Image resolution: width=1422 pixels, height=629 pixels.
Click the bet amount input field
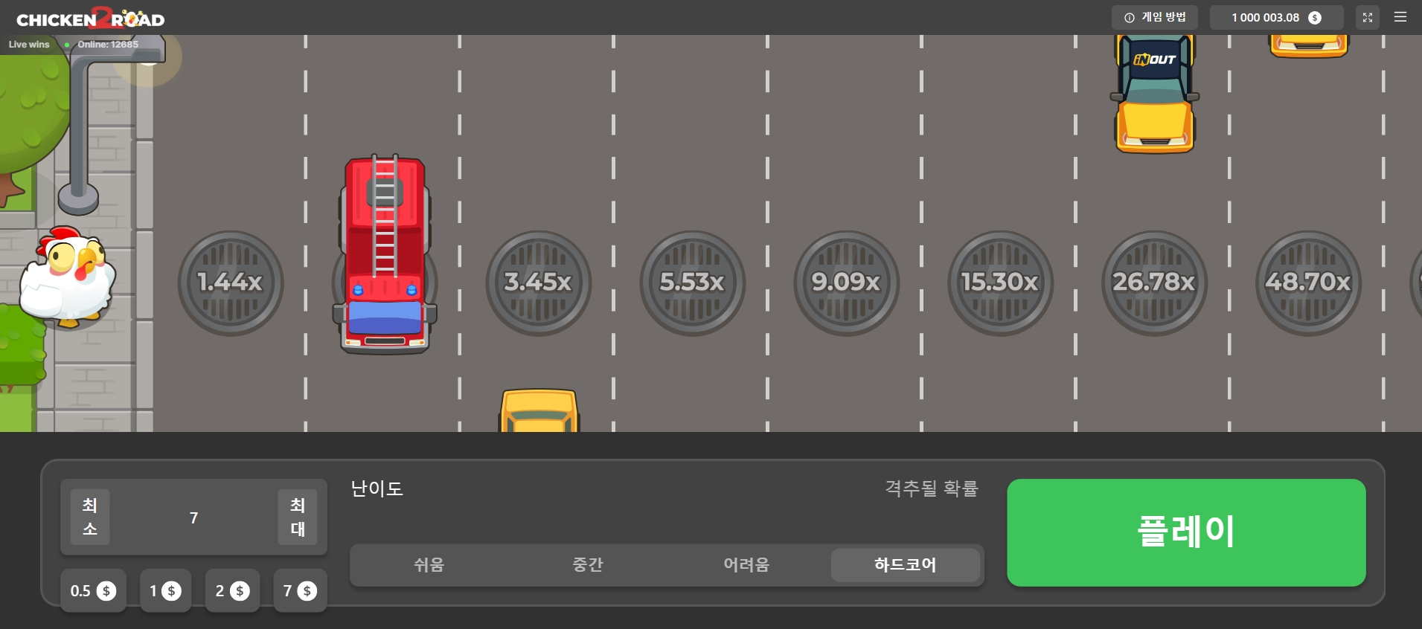tap(193, 517)
